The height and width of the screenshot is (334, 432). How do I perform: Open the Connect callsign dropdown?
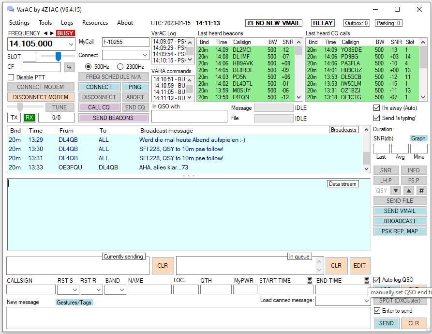point(145,55)
